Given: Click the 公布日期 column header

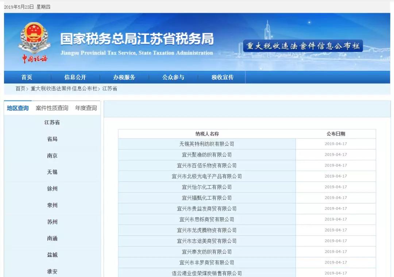Looking at the screenshot, I should (x=336, y=134).
